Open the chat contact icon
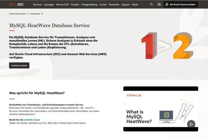 (x=159, y=4)
